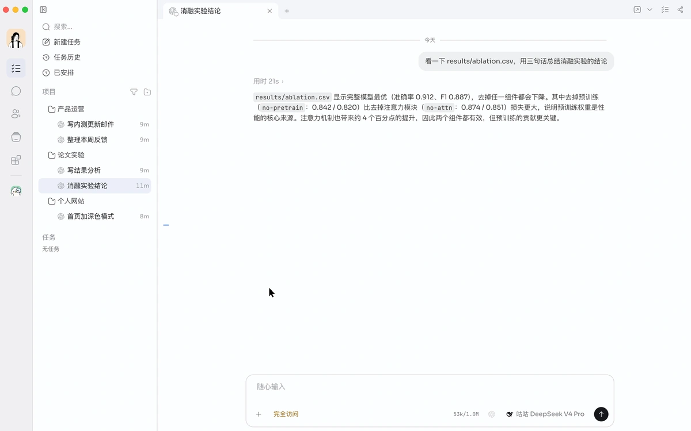
Task: Open the user avatar profile
Action: [x=16, y=39]
